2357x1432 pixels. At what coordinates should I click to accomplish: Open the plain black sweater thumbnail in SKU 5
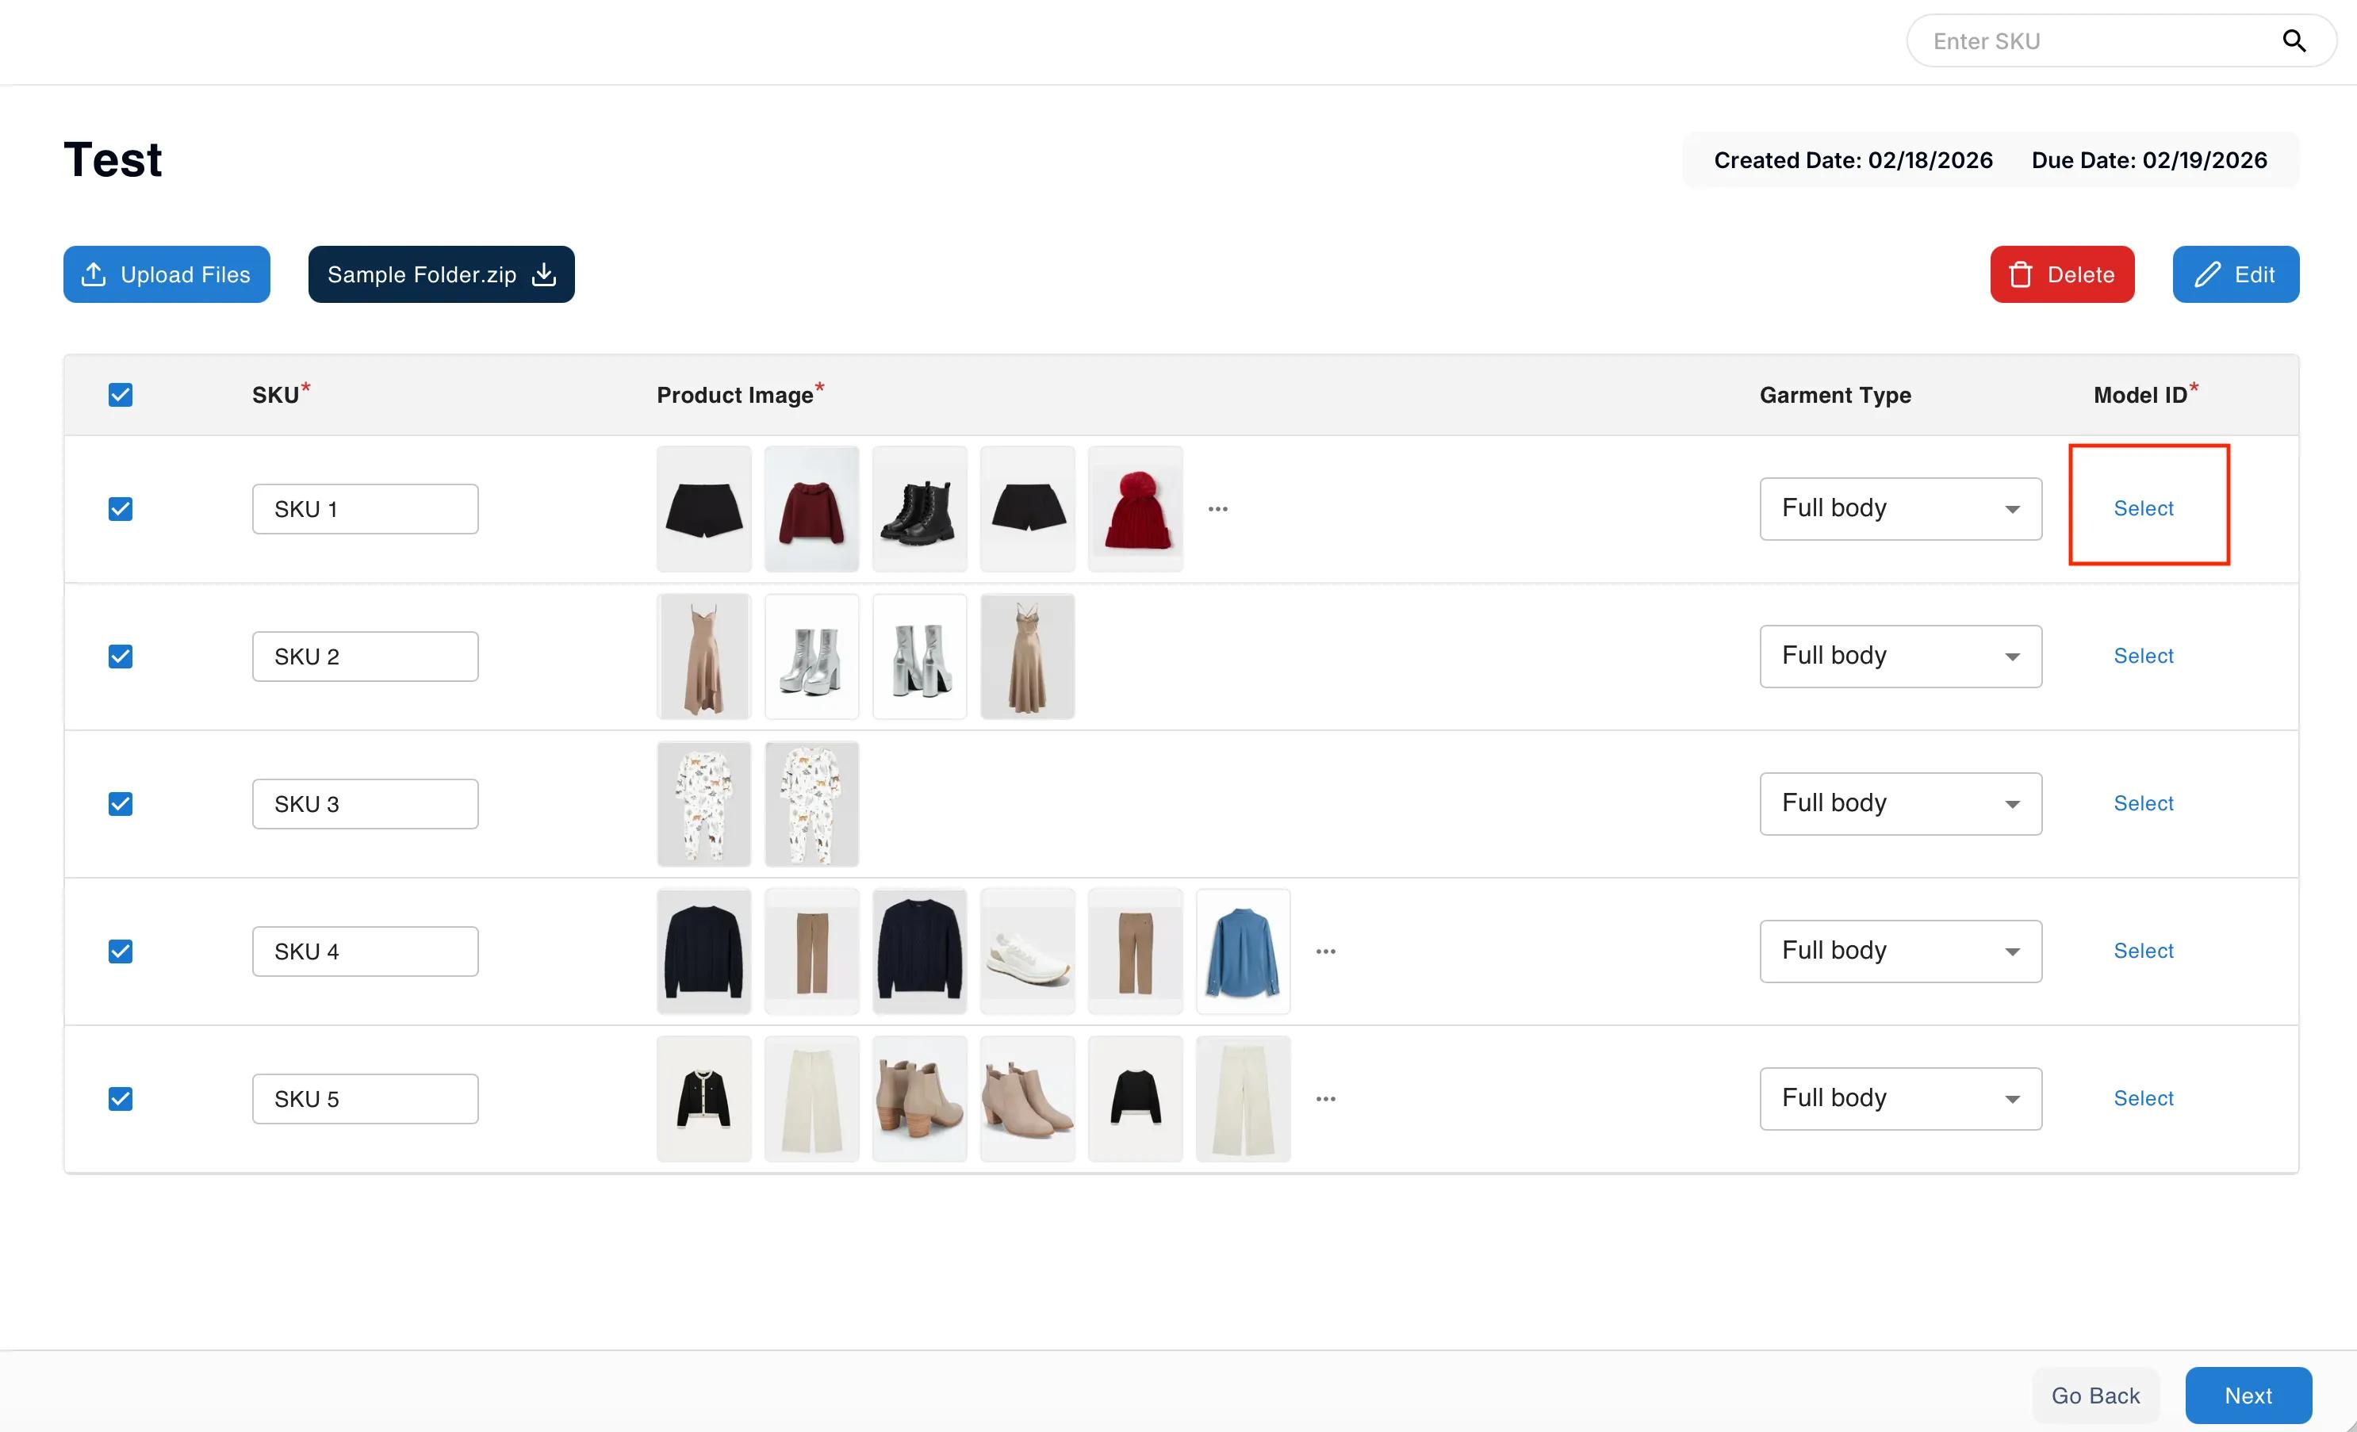1136,1098
